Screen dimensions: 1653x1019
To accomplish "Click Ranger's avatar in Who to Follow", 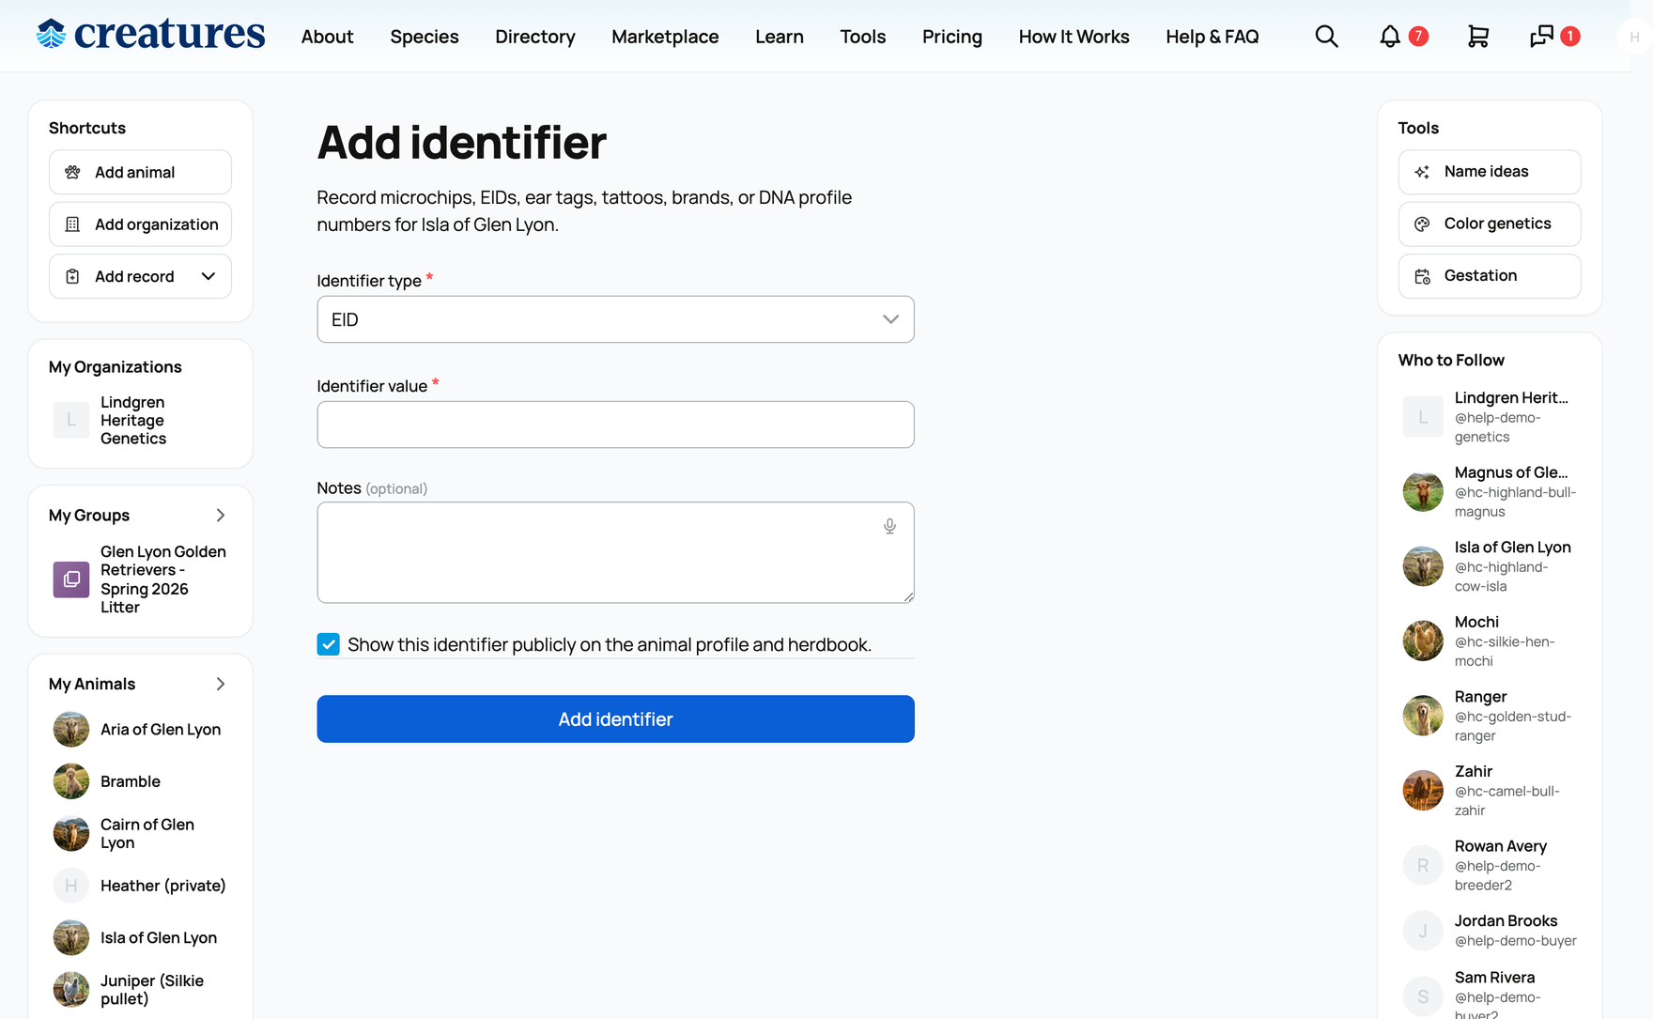I will [x=1423, y=716].
